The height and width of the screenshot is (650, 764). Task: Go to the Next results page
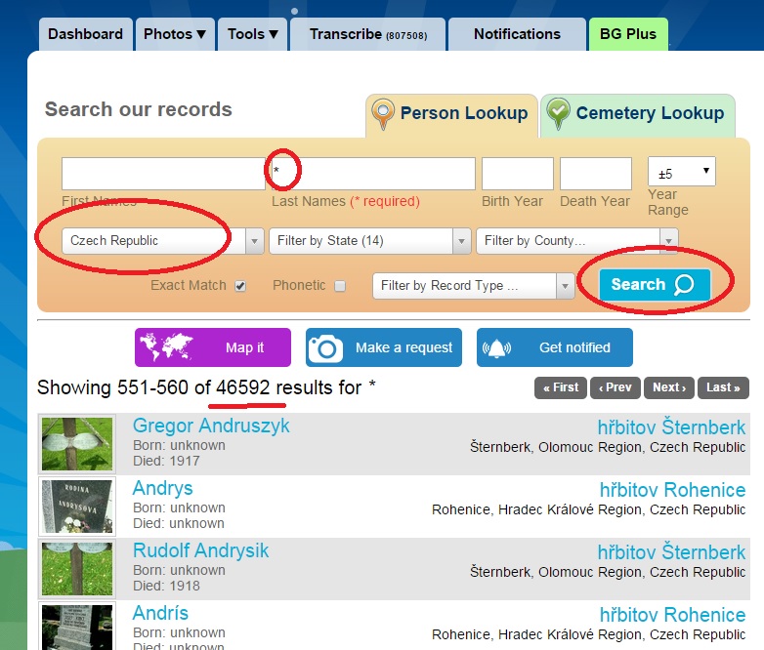tap(670, 387)
